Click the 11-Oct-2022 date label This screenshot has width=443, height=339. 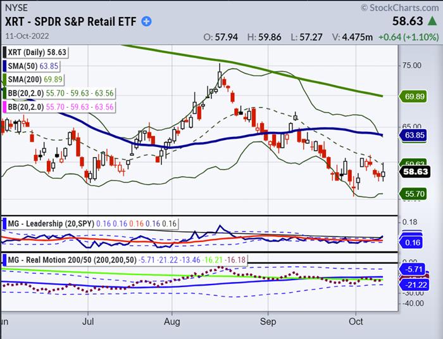tap(27, 36)
